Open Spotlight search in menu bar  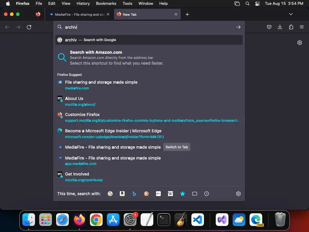(247, 4)
